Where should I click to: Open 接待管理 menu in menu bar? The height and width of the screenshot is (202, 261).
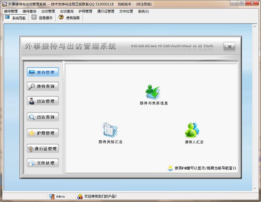pos(11,11)
